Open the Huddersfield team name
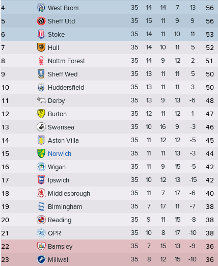 pos(66,88)
